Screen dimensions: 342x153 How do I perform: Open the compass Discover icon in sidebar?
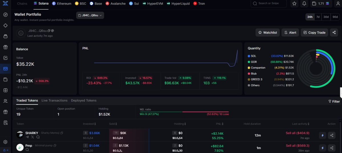click(x=6, y=15)
